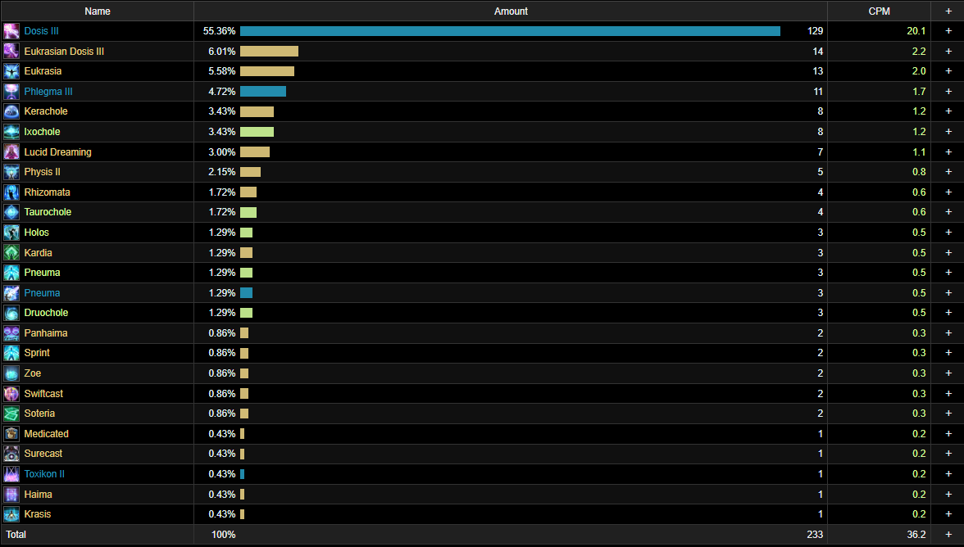Click the Kardia name text
Image resolution: width=964 pixels, height=547 pixels.
click(x=38, y=252)
